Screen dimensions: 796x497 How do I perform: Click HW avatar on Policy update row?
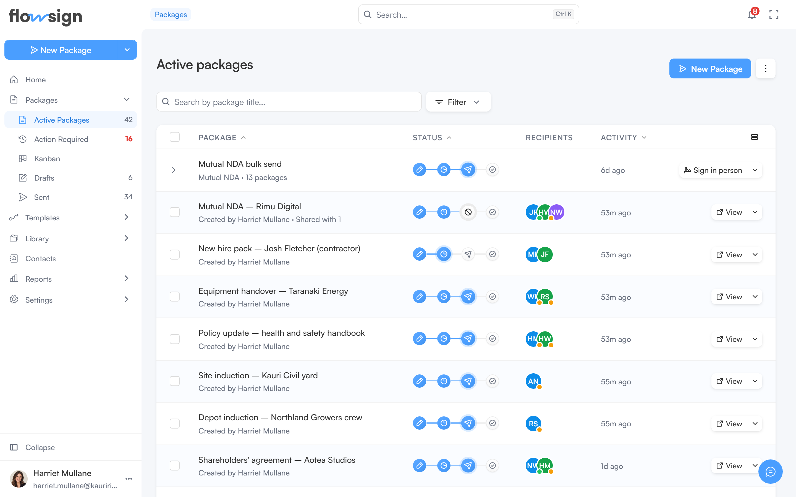tap(545, 339)
